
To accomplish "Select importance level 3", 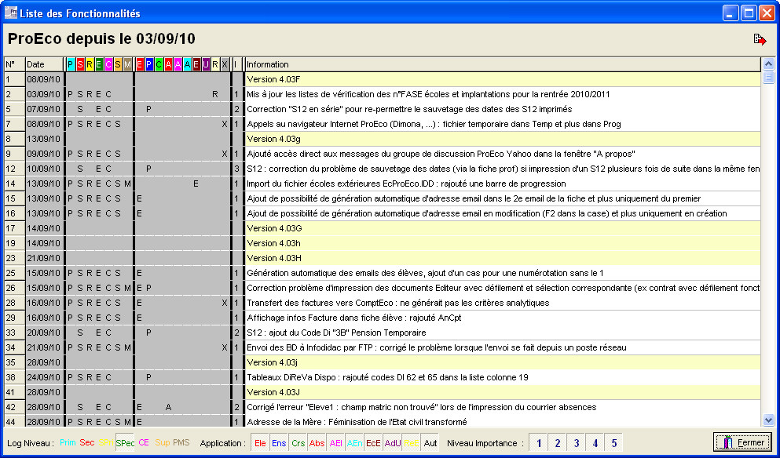I will pos(577,443).
